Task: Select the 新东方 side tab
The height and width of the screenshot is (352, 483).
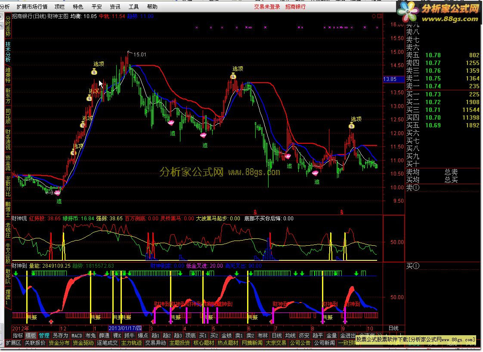Action: point(8,96)
